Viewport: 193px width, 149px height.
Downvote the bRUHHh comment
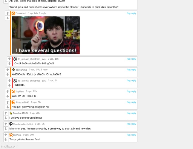click(9, 85)
